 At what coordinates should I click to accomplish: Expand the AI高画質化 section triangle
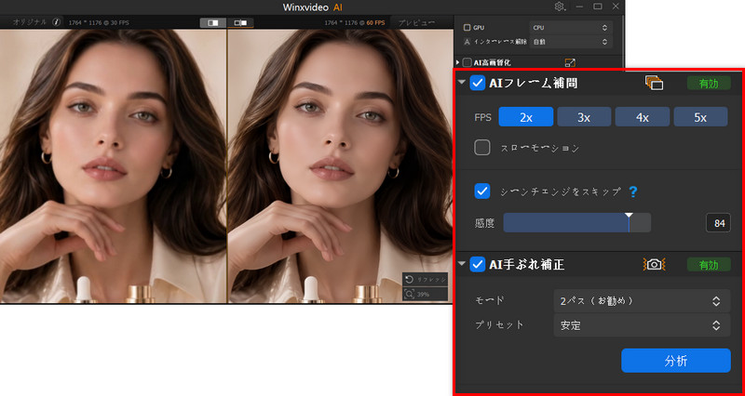pos(457,62)
